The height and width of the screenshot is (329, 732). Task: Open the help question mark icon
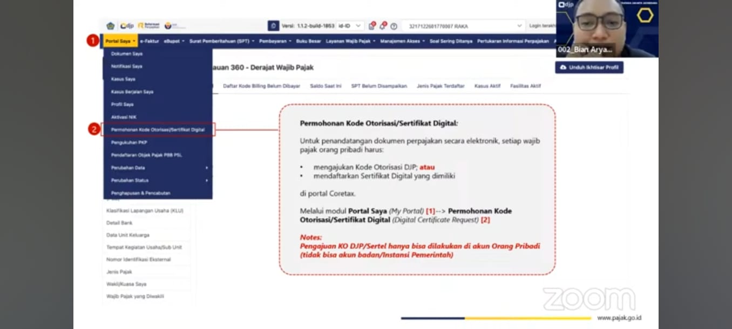point(394,26)
